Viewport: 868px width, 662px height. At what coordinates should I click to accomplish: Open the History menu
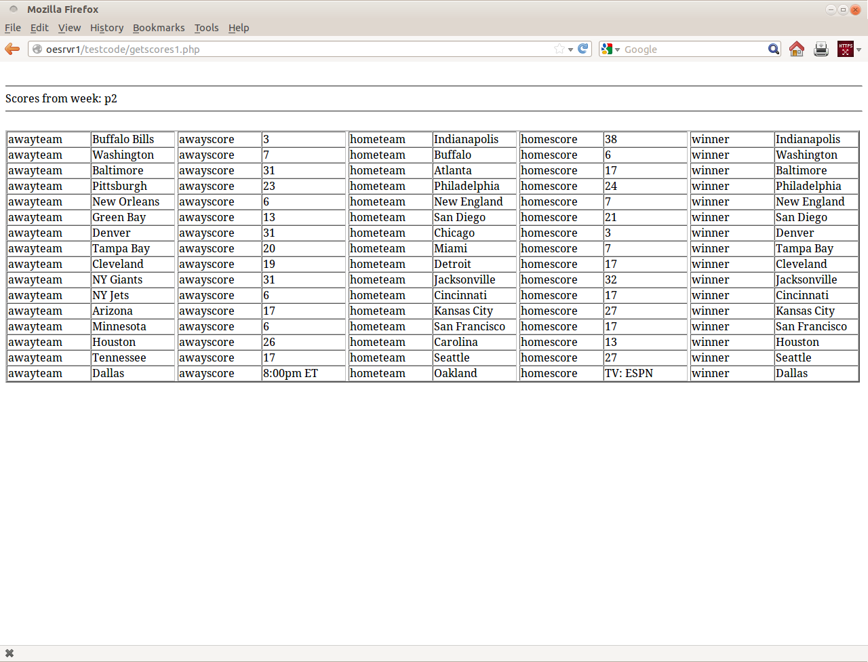tap(106, 28)
